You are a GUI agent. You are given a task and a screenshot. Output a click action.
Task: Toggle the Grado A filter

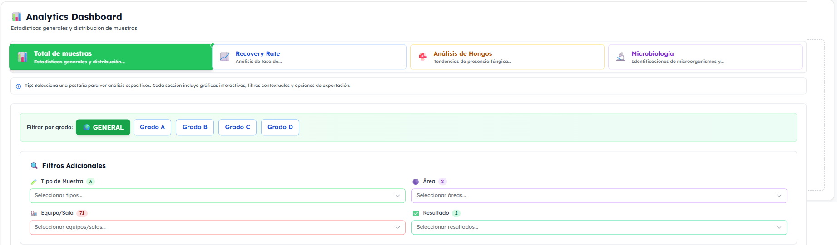click(x=152, y=127)
